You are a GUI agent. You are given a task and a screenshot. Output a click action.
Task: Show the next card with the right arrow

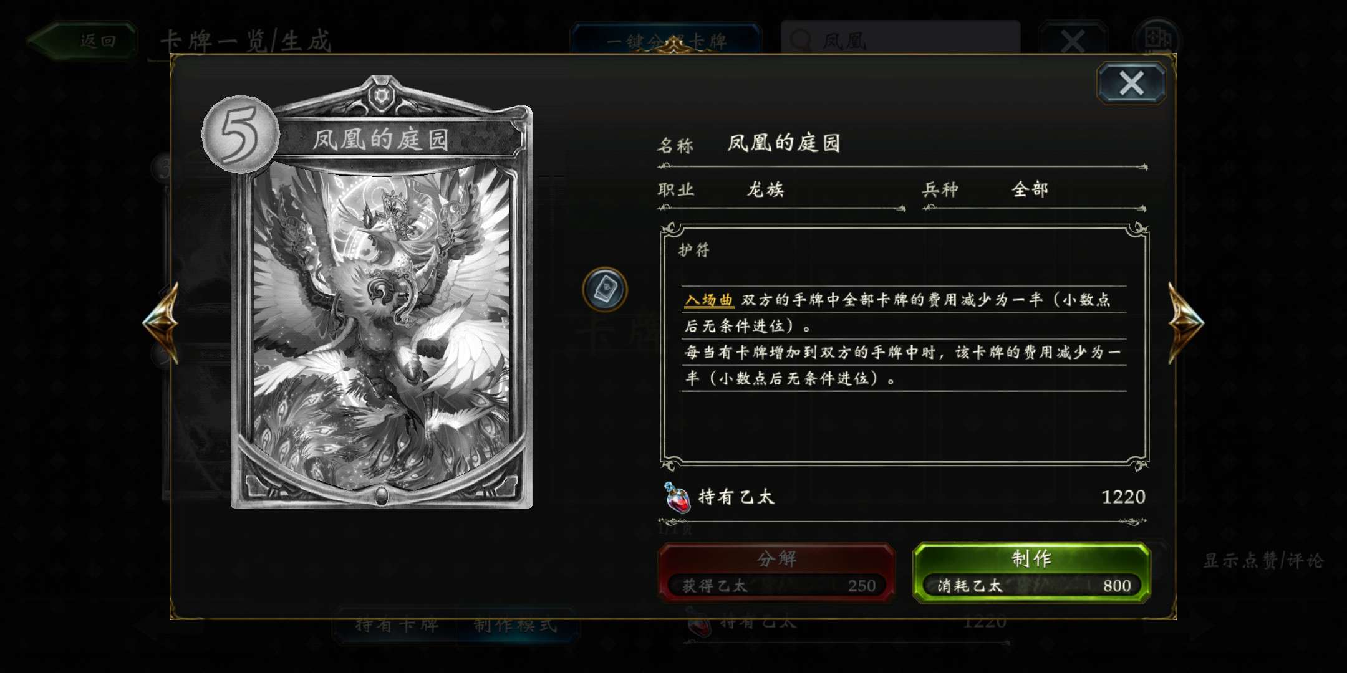[x=1185, y=322]
